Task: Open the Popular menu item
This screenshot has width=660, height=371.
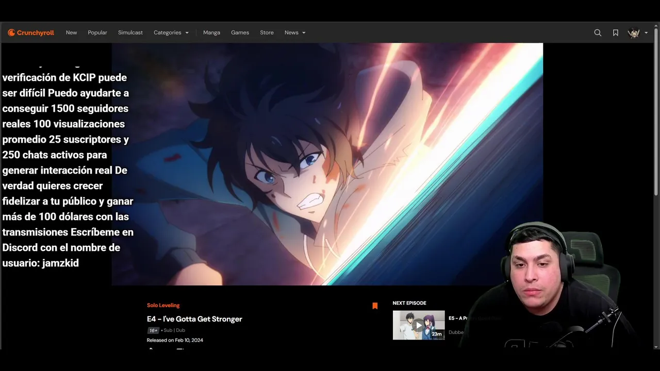Action: [97, 32]
